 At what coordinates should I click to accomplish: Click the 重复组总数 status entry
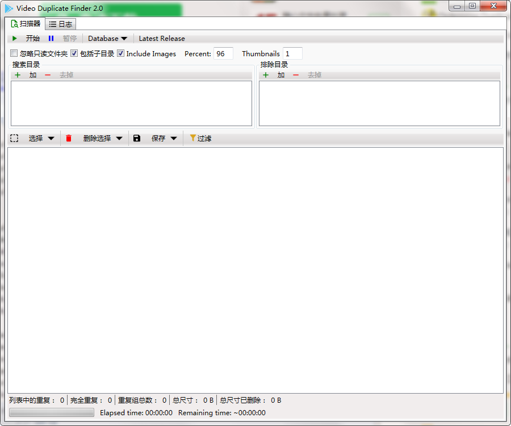pos(143,400)
